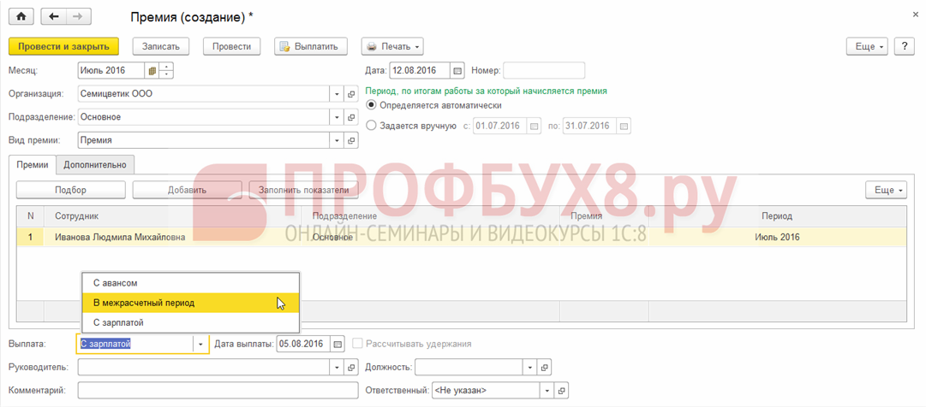Screen dimensions: 926x407
Task: Open calendar for the period end date
Action: [x=624, y=127]
